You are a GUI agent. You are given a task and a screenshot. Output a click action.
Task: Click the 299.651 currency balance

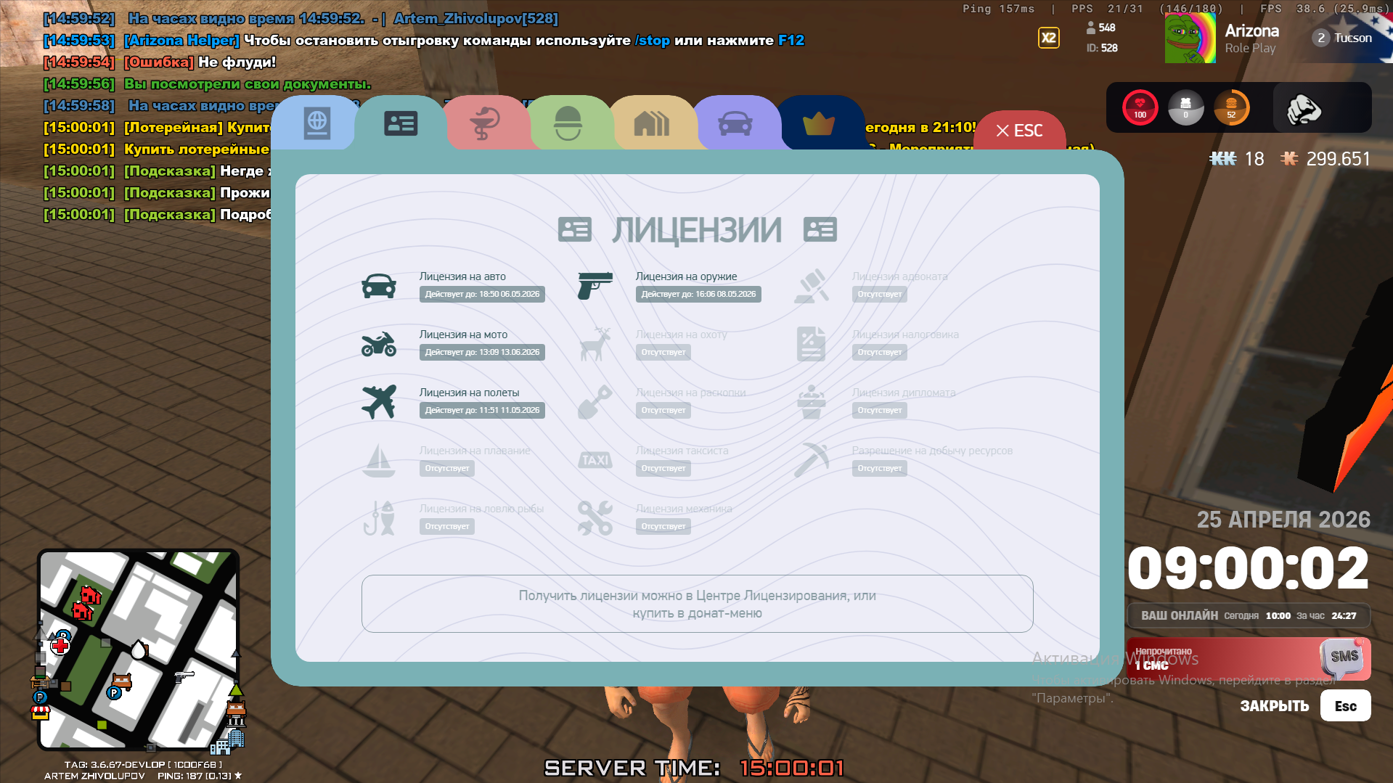1338,159
